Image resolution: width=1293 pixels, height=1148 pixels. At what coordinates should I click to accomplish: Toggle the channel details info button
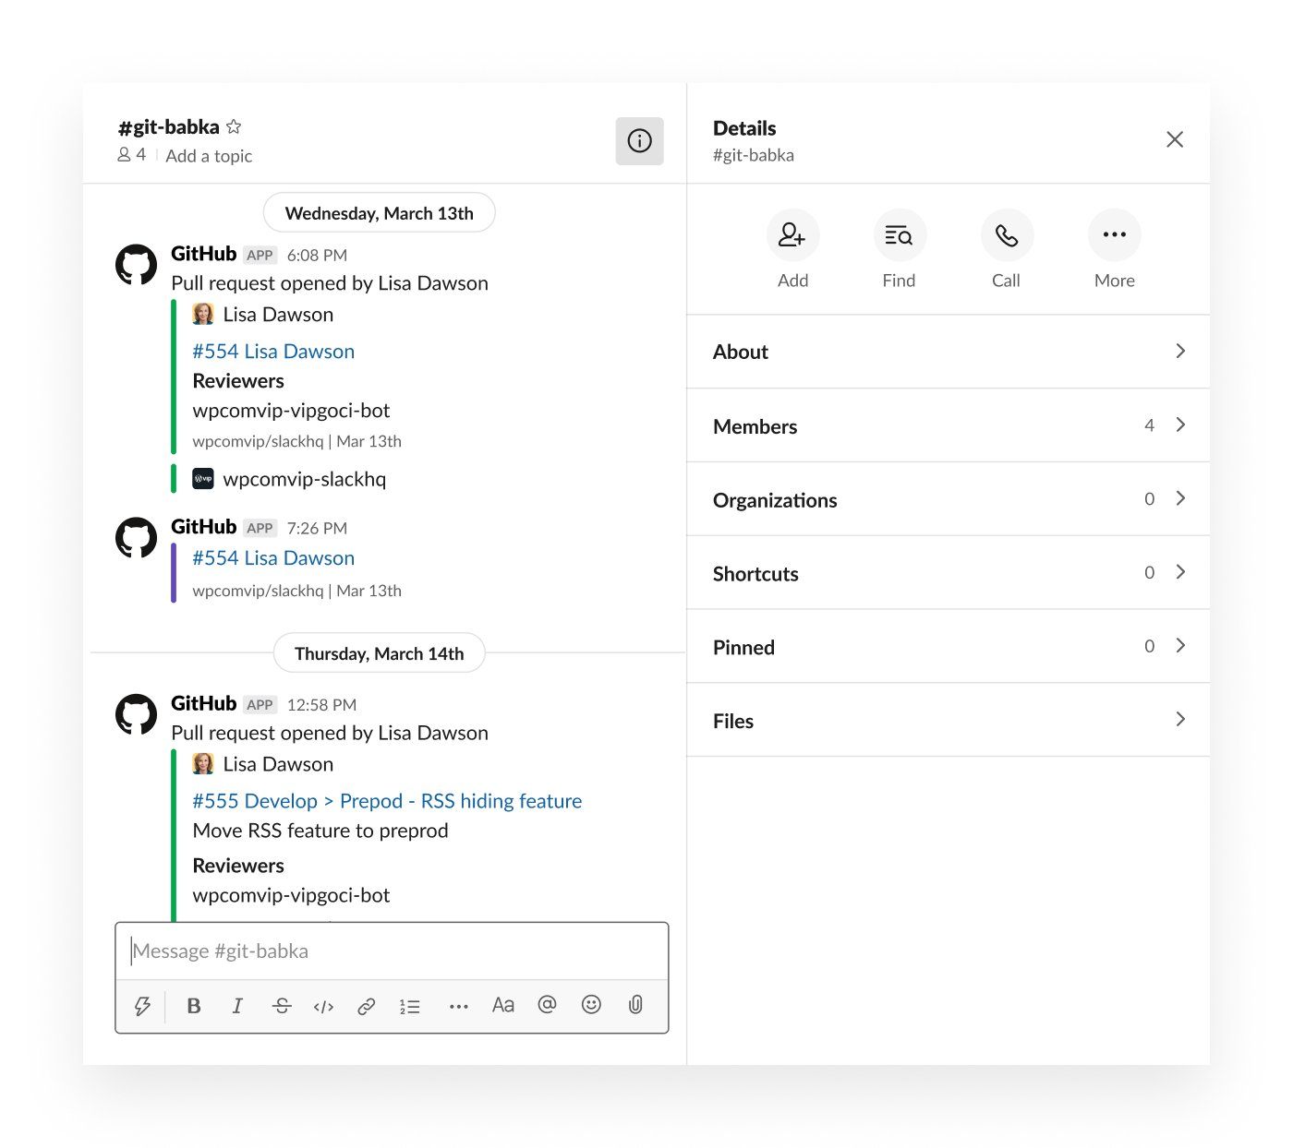click(639, 140)
